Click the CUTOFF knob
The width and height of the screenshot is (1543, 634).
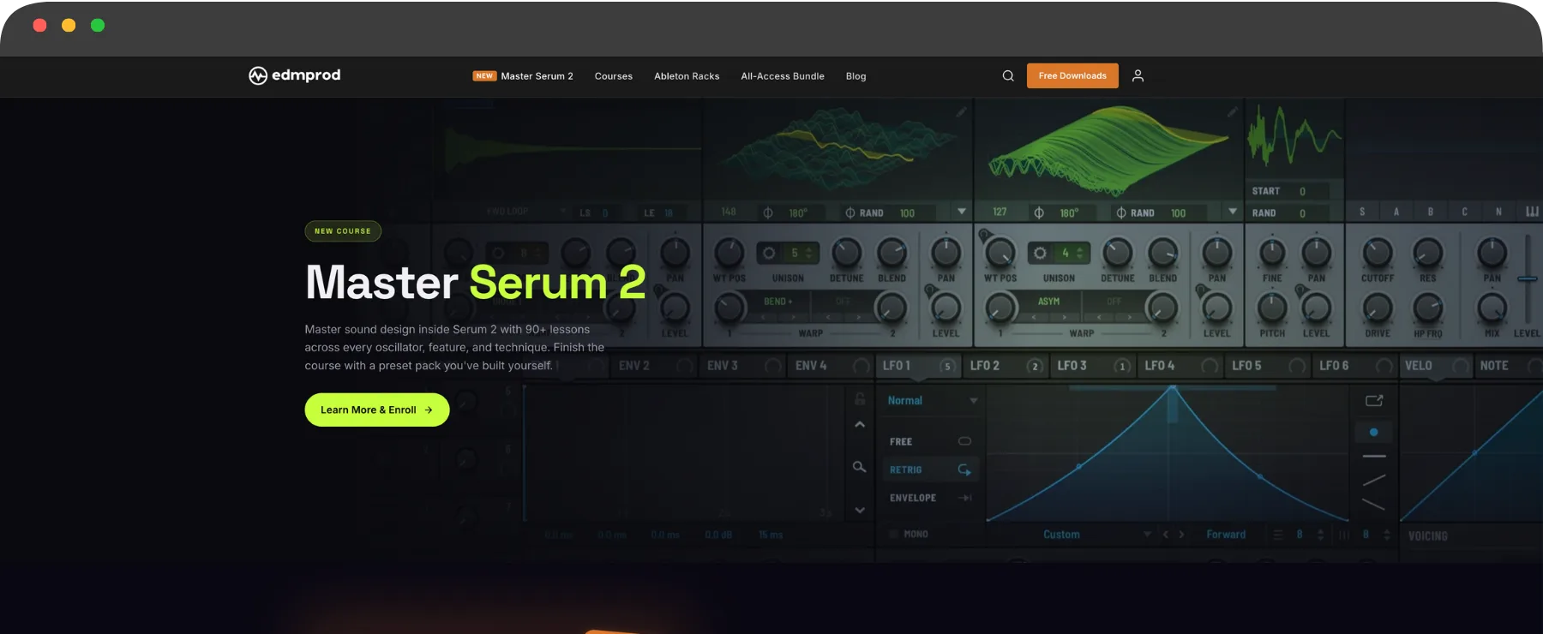pyautogui.click(x=1378, y=253)
